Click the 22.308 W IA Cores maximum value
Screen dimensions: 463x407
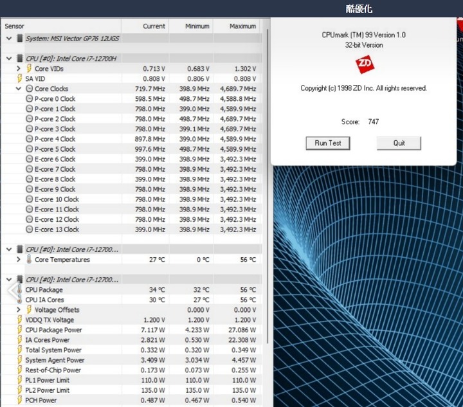242,339
